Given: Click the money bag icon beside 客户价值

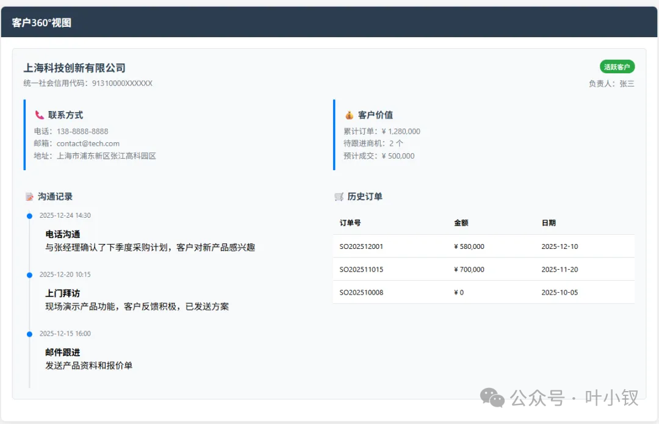Looking at the screenshot, I should pos(349,115).
